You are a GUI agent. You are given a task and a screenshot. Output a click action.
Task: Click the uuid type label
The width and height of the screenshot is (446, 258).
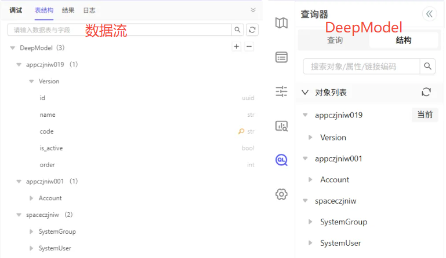tap(248, 98)
